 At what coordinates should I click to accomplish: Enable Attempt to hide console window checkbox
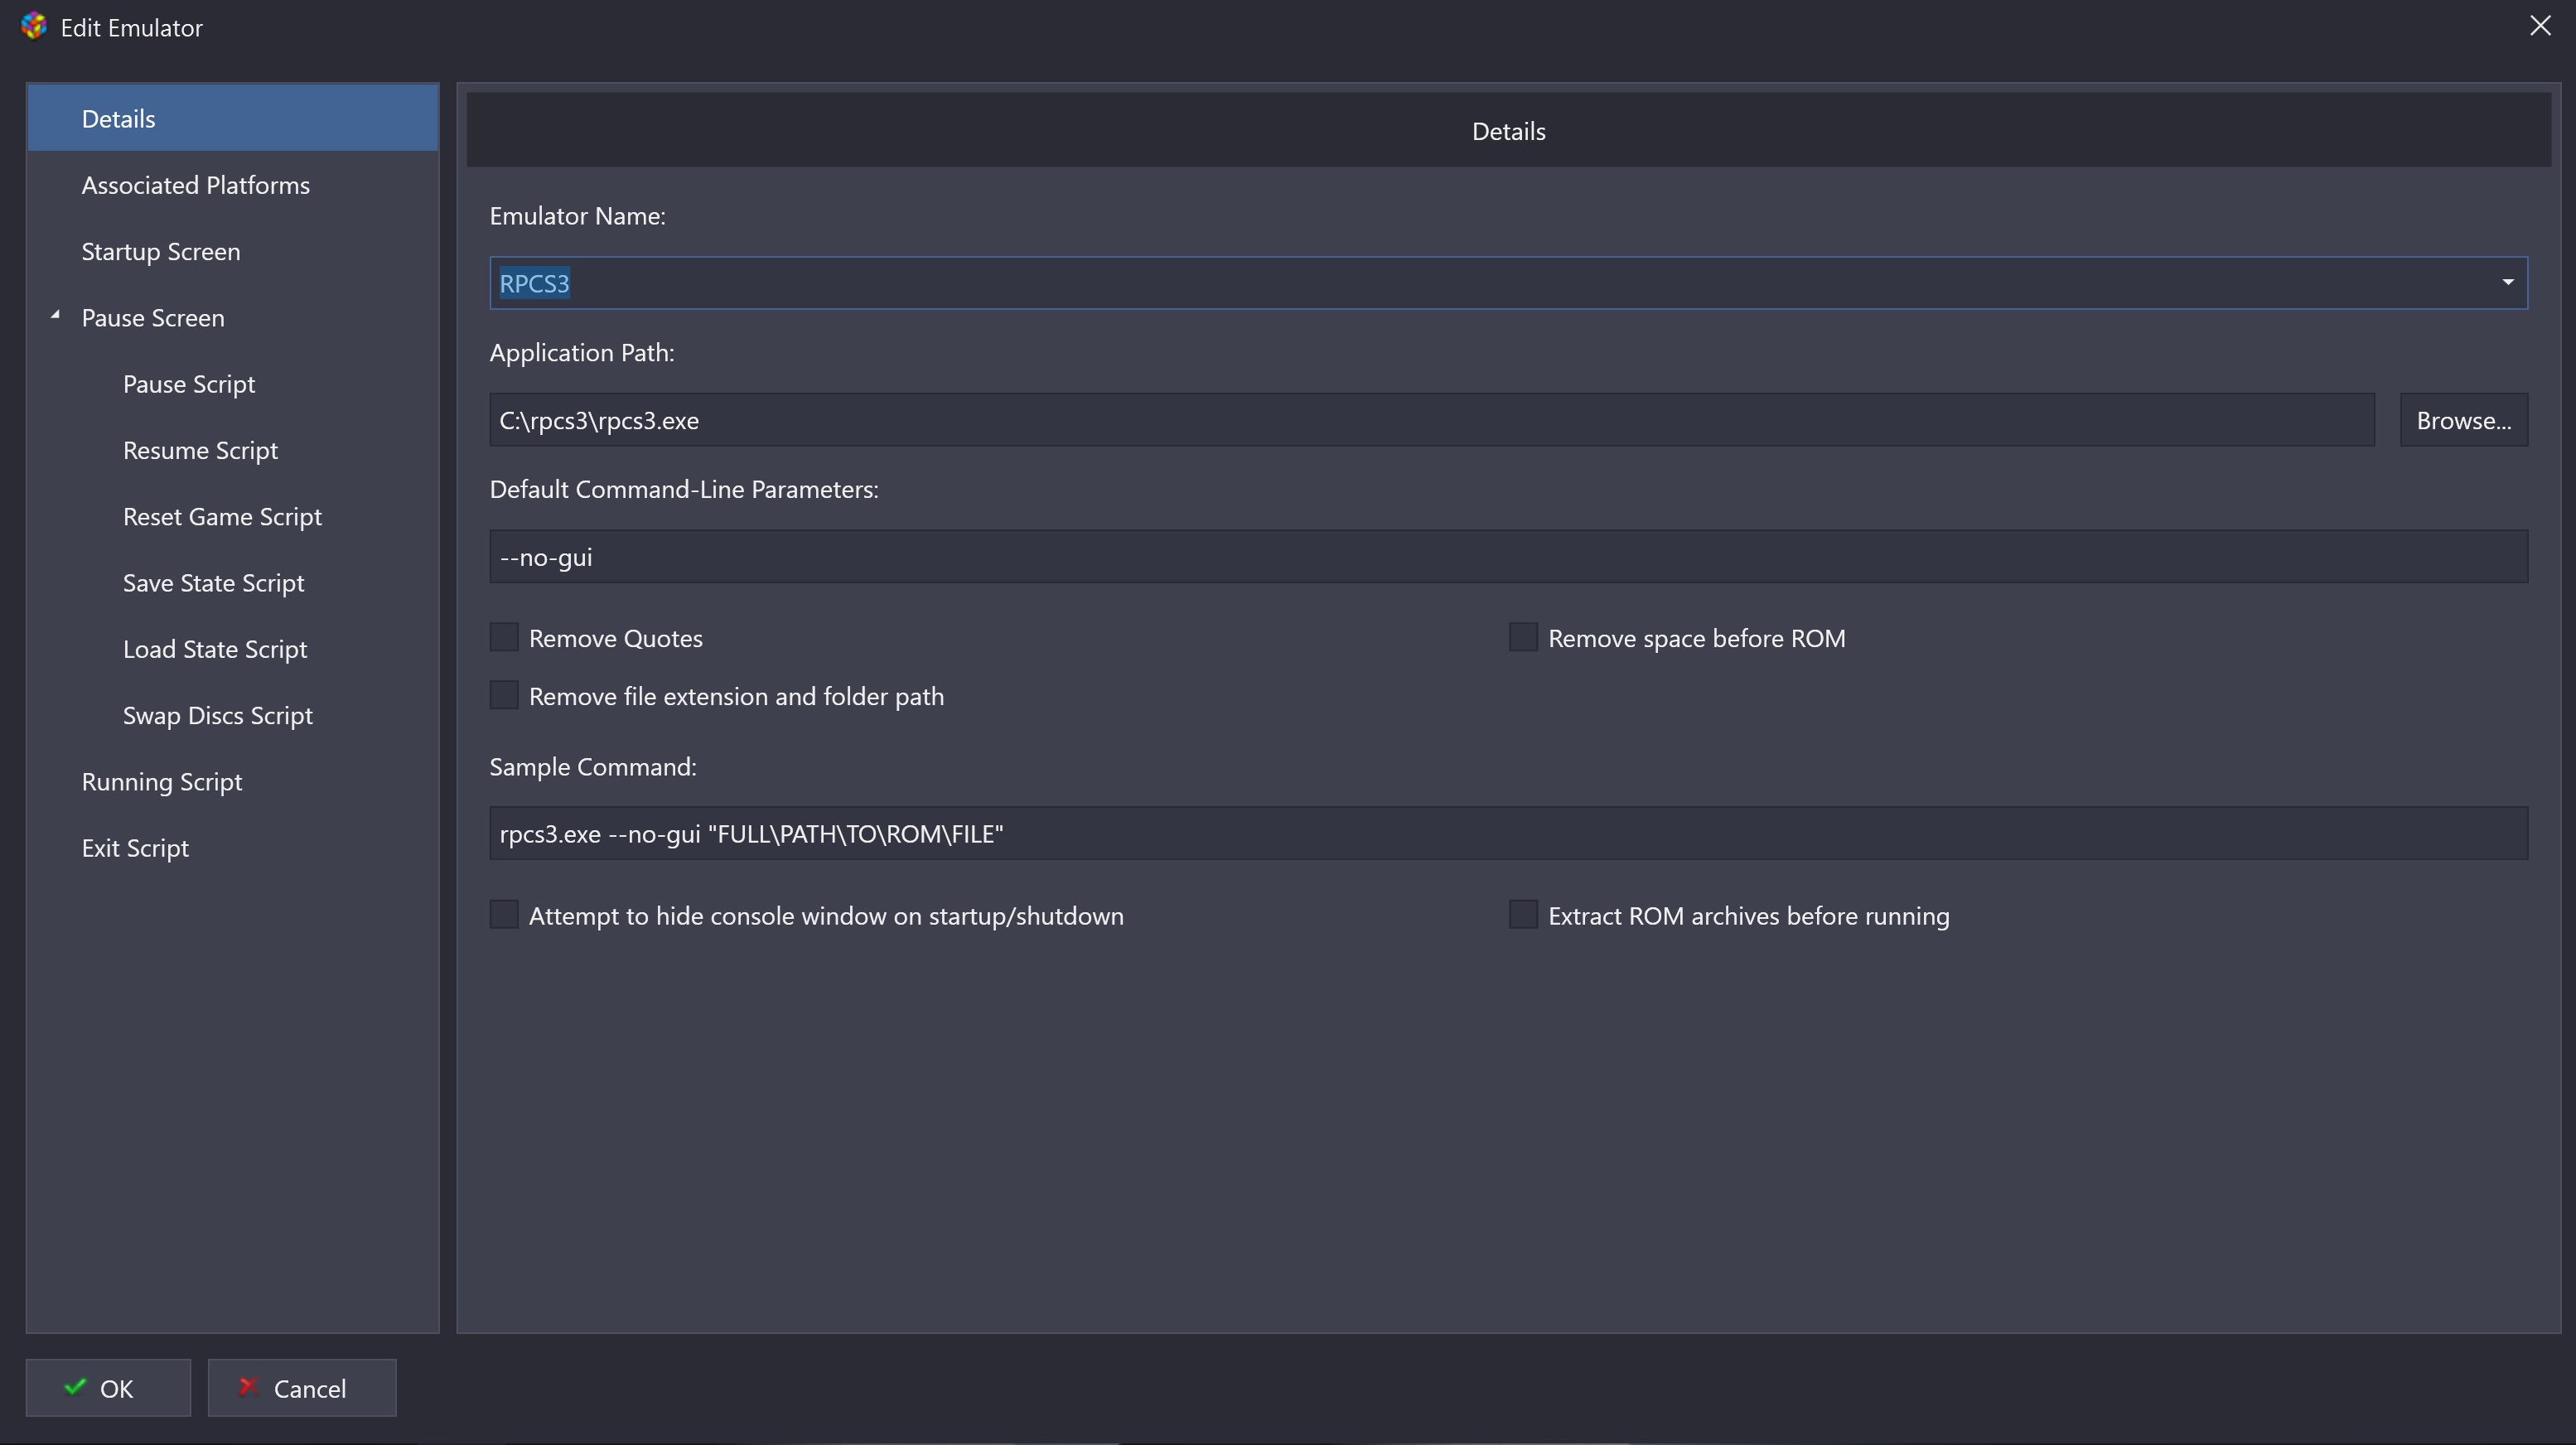point(504,915)
